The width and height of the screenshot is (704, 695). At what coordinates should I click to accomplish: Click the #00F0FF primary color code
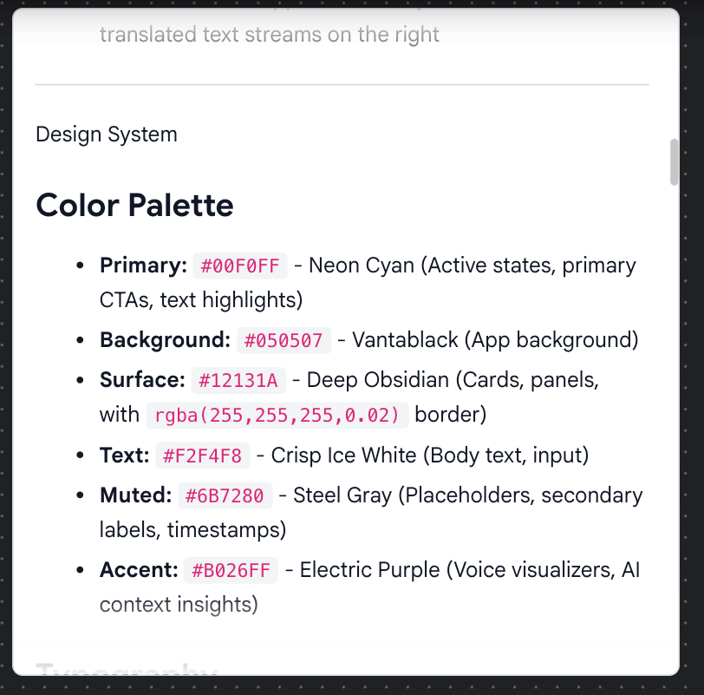(240, 266)
